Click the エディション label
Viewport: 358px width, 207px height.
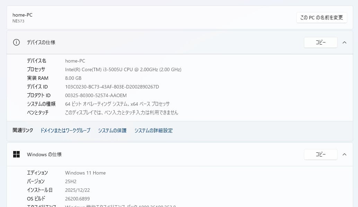(x=37, y=173)
